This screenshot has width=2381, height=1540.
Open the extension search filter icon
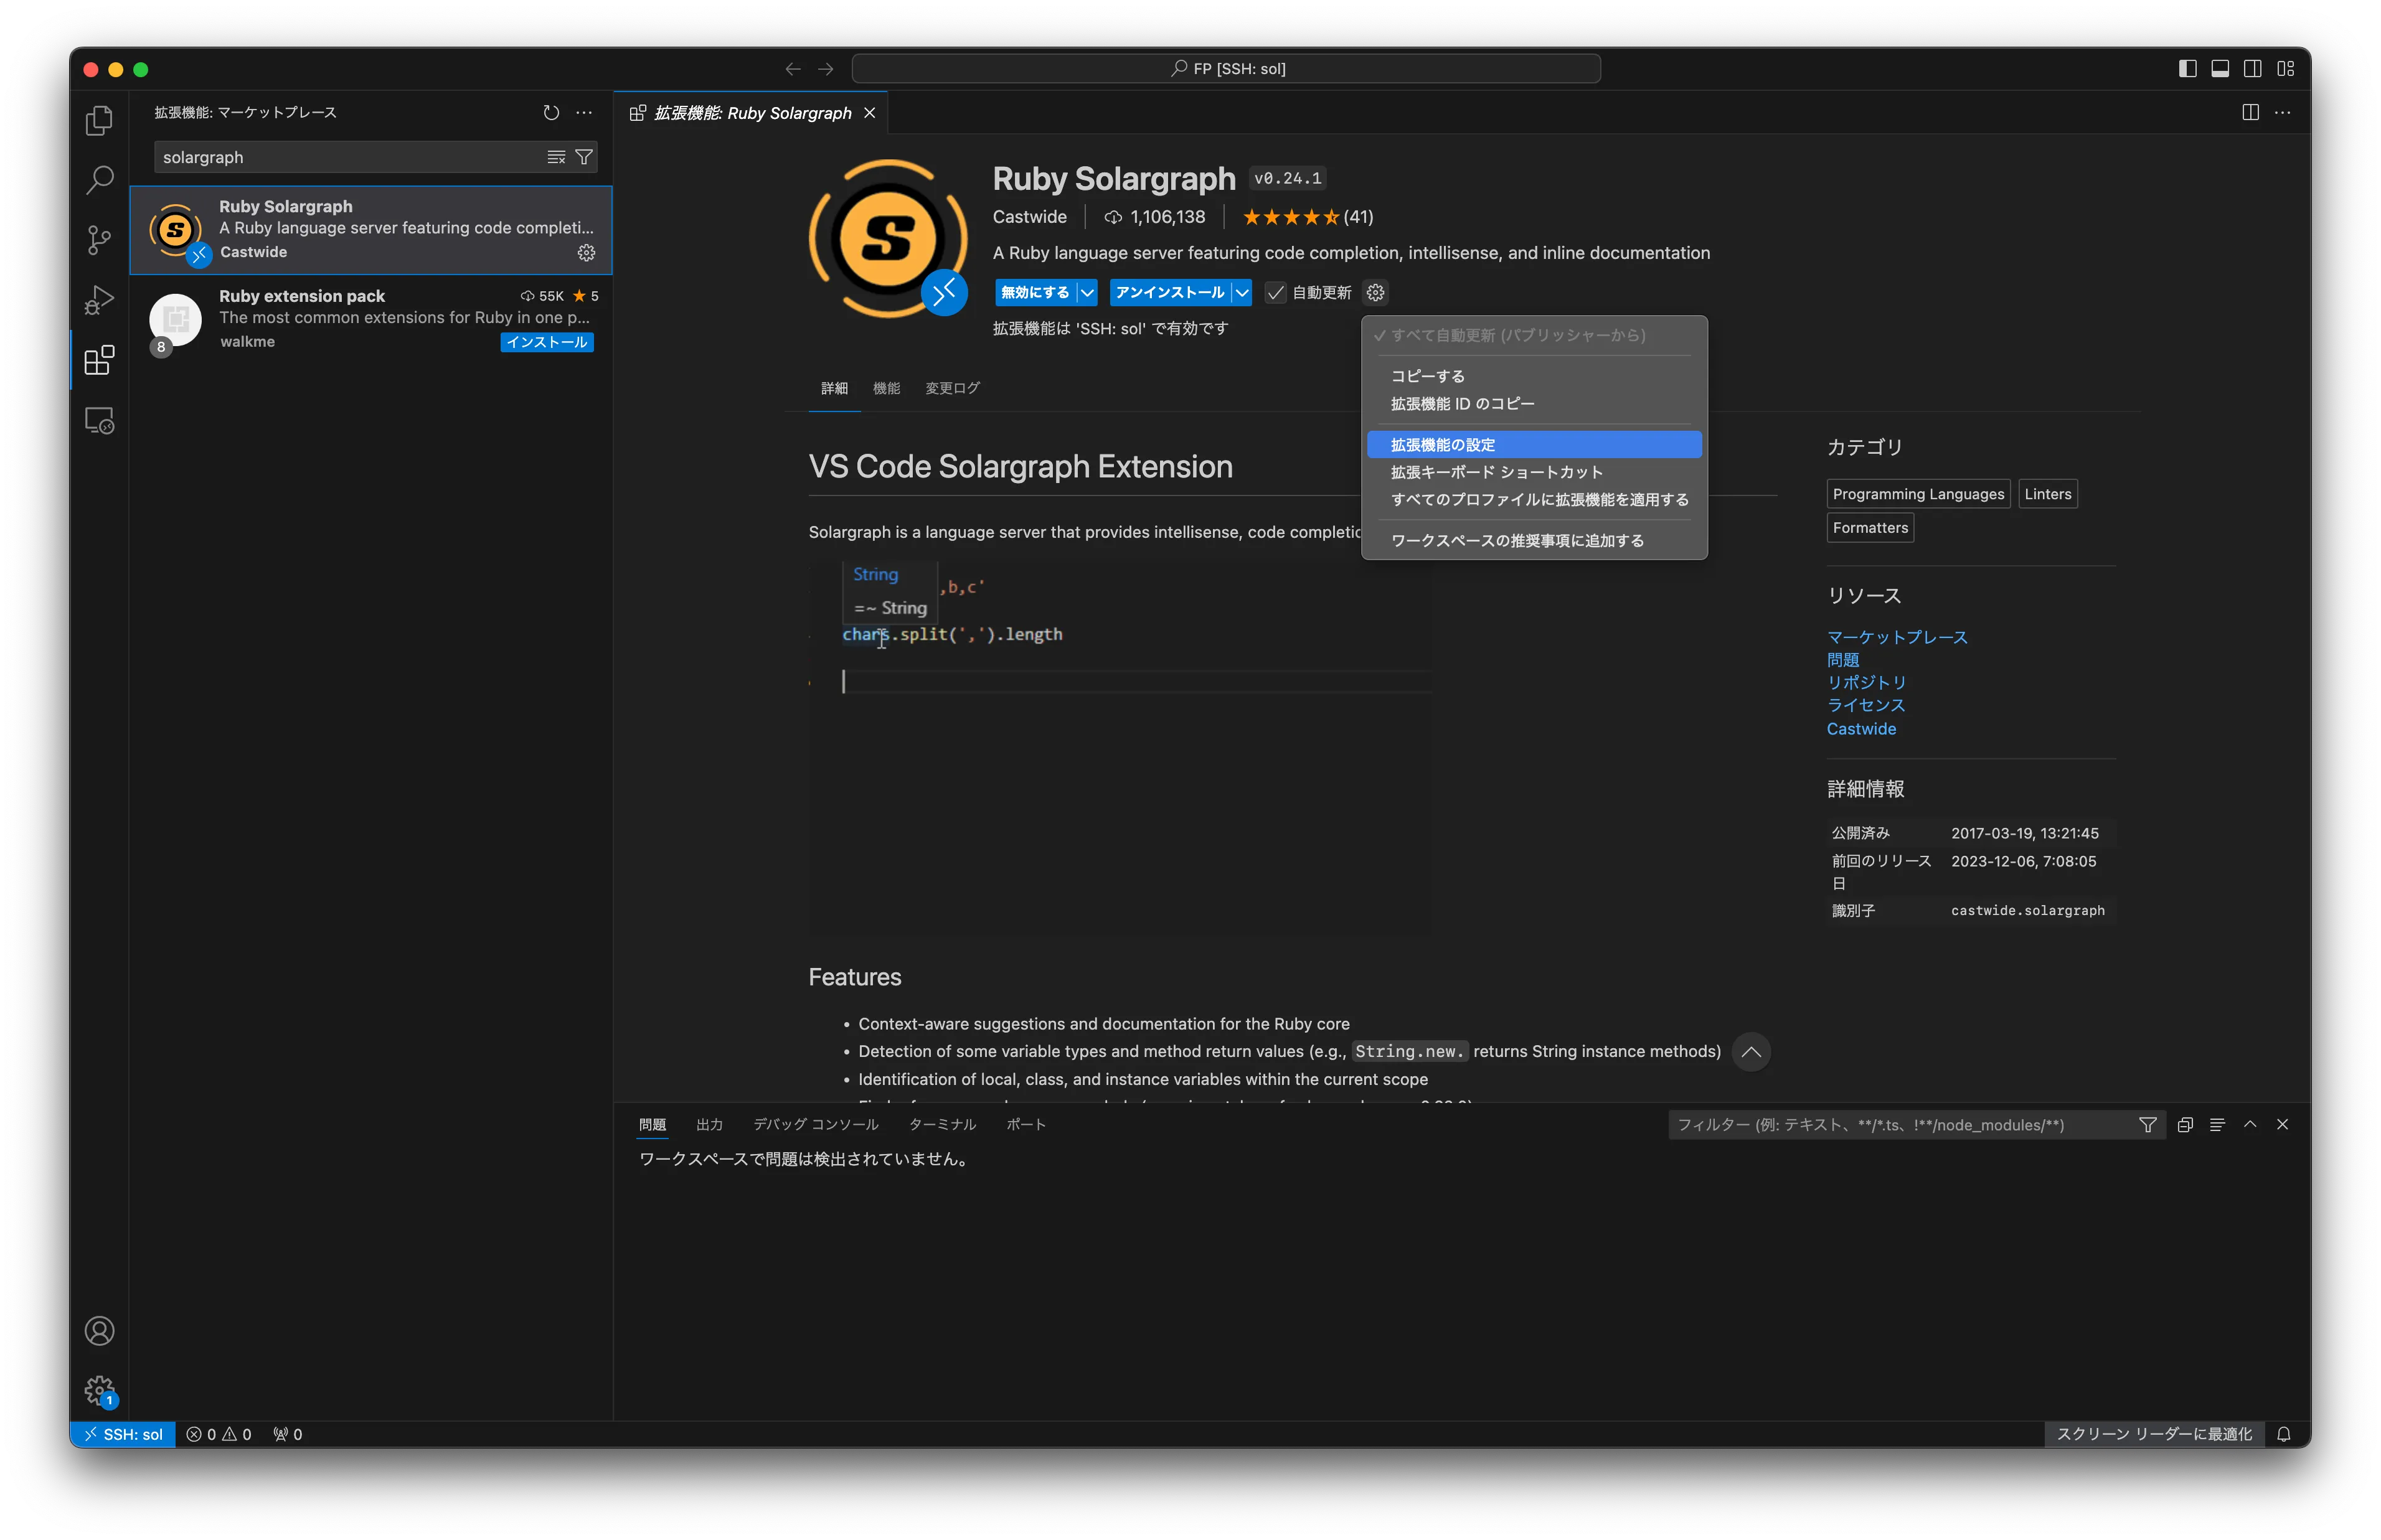point(584,157)
